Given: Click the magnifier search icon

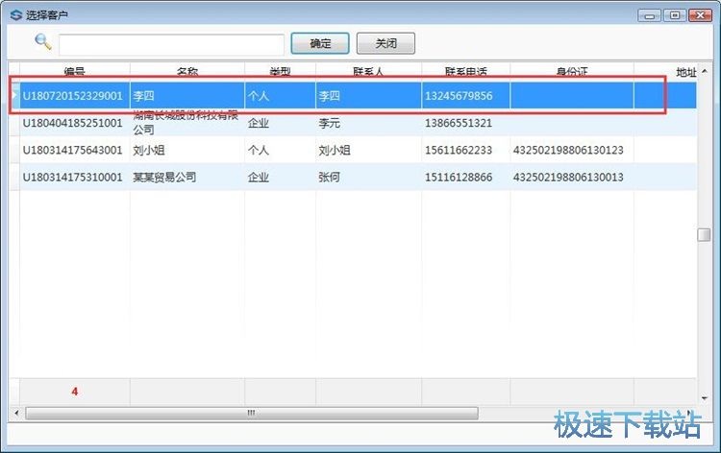Looking at the screenshot, I should (42, 42).
